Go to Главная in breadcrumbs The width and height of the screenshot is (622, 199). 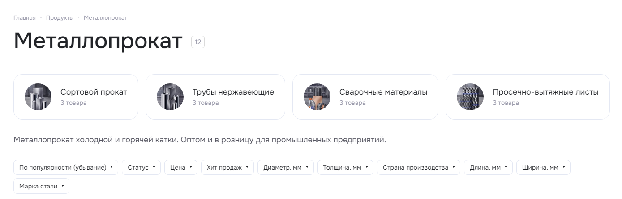25,18
